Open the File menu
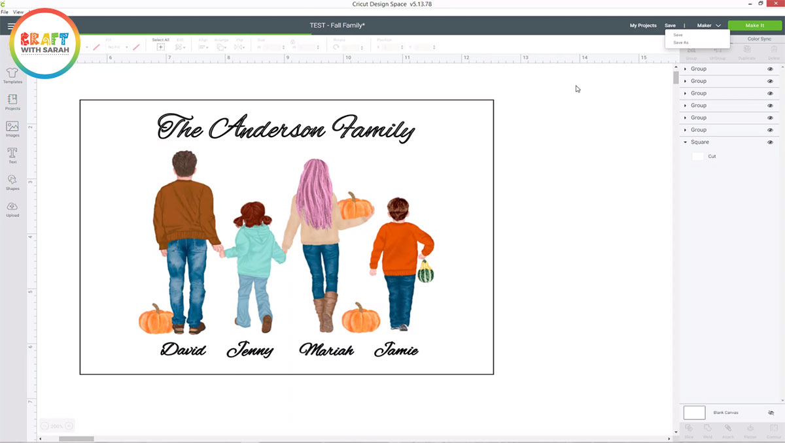The image size is (785, 443). 5,12
